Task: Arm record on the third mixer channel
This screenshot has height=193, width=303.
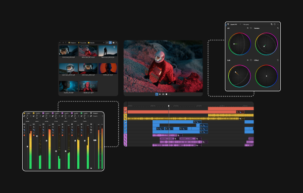Action: click(x=43, y=135)
